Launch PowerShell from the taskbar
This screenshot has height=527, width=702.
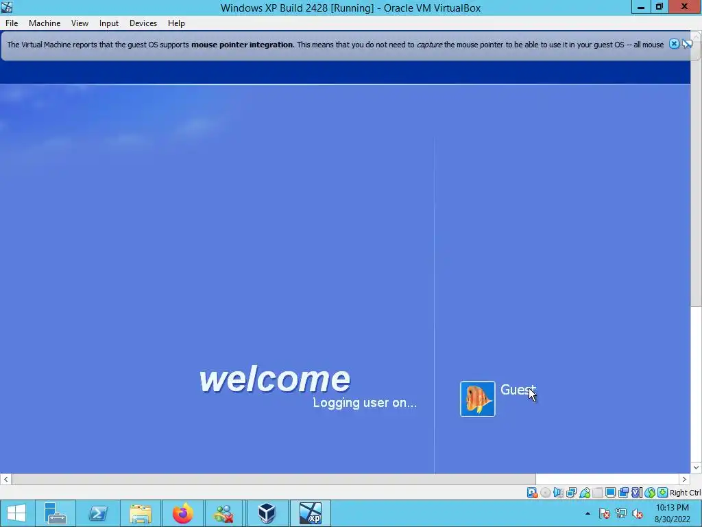coord(98,513)
